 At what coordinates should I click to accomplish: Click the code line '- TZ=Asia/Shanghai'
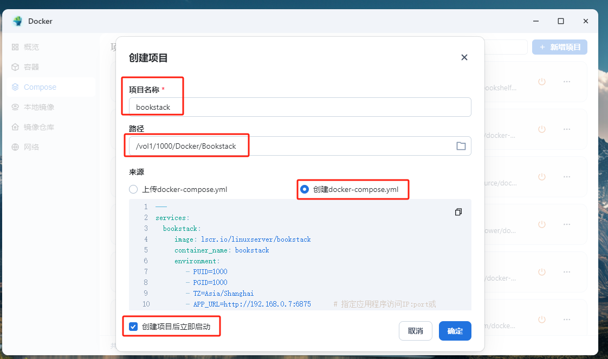tap(219, 294)
